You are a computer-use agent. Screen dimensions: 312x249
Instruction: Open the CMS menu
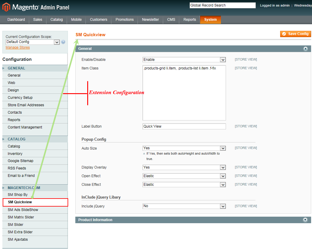(171, 20)
